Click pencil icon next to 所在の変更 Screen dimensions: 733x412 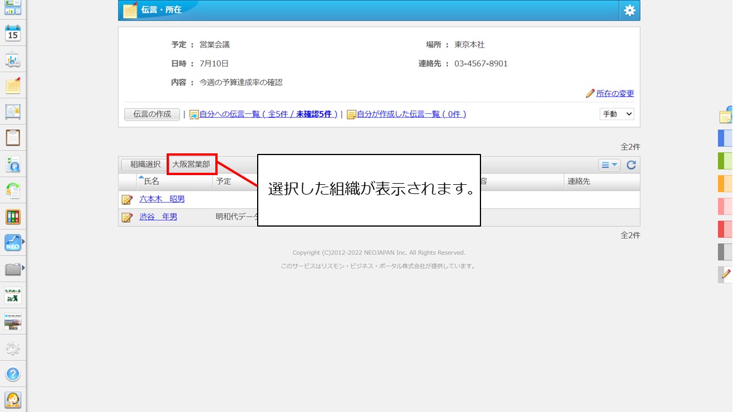click(x=590, y=93)
